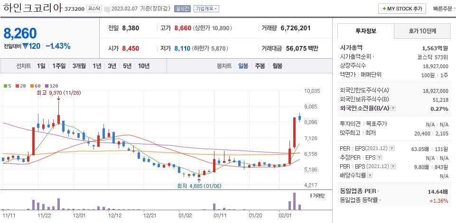Click help icon next to PBR BPS (2021.12)
The width and height of the screenshot is (456, 223).
click(x=393, y=167)
